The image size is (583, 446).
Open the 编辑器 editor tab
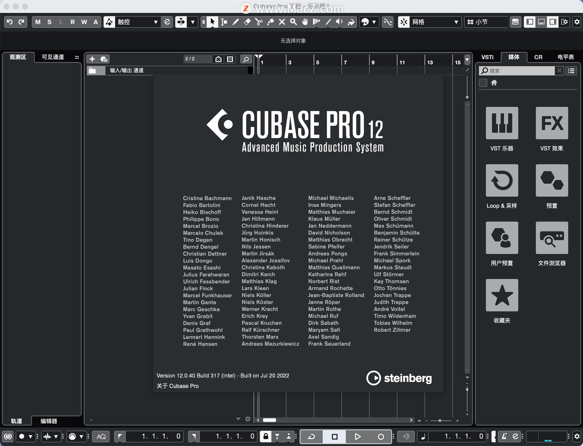pos(49,421)
